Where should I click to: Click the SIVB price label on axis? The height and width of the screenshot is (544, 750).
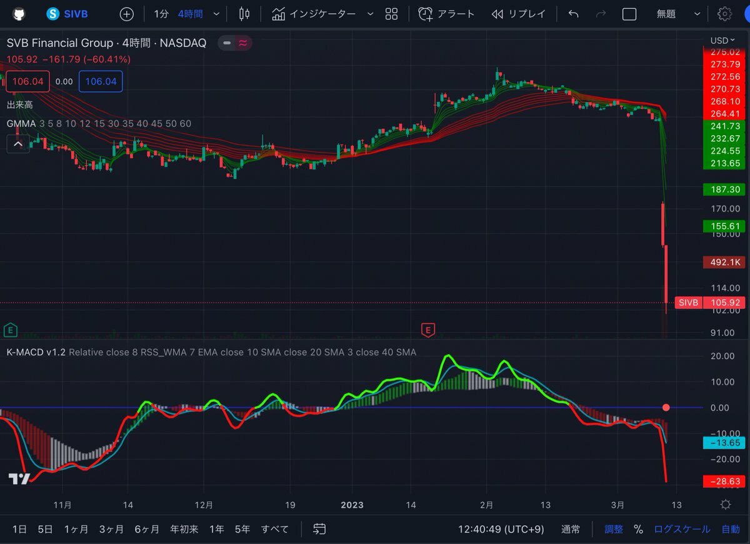pos(688,303)
